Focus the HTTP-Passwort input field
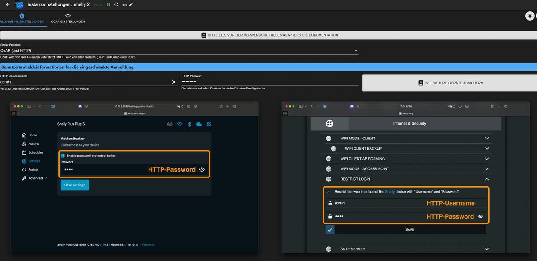537x261 pixels. click(x=270, y=82)
